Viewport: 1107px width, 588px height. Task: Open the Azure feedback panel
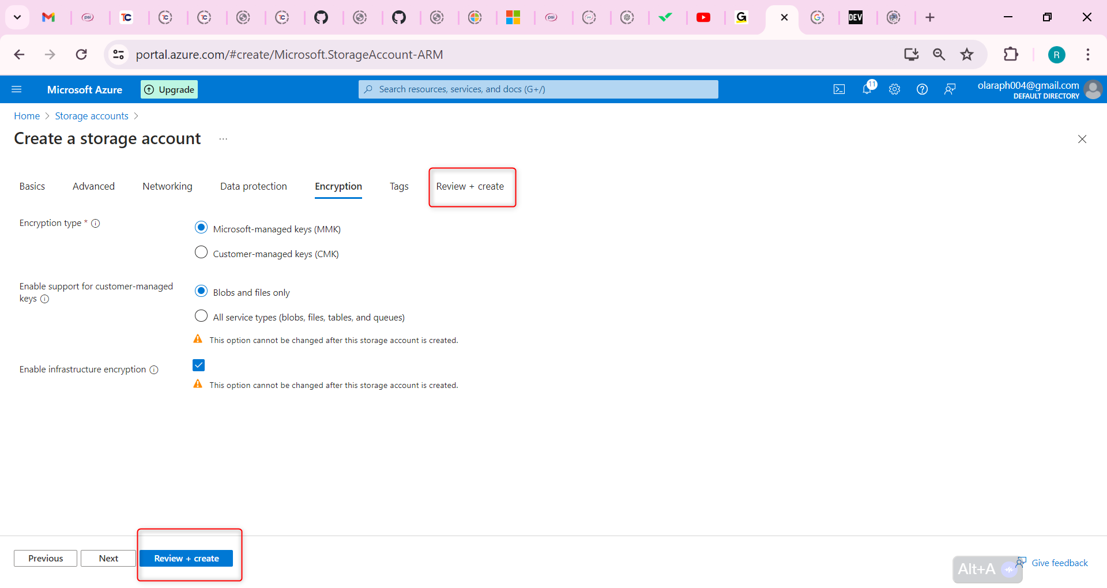(x=950, y=89)
